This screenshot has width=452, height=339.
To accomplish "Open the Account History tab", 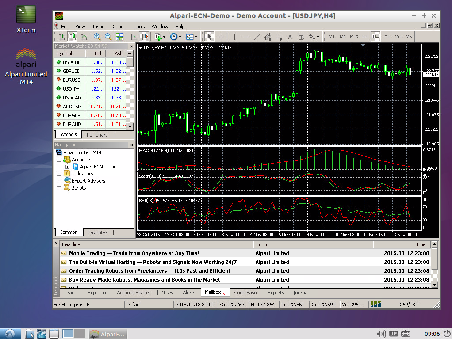I will point(134,293).
